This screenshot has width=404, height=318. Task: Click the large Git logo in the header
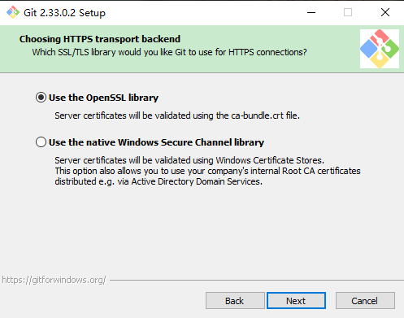[380, 49]
